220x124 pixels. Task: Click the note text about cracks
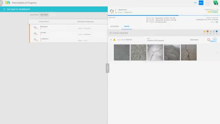(155, 40)
